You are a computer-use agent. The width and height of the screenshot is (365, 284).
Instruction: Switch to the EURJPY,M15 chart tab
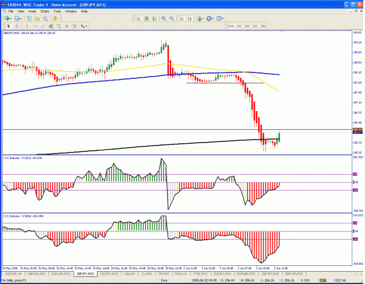point(223,273)
